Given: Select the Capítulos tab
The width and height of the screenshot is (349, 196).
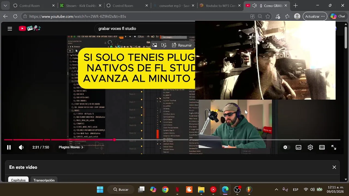Looking at the screenshot, I should [x=18, y=180].
